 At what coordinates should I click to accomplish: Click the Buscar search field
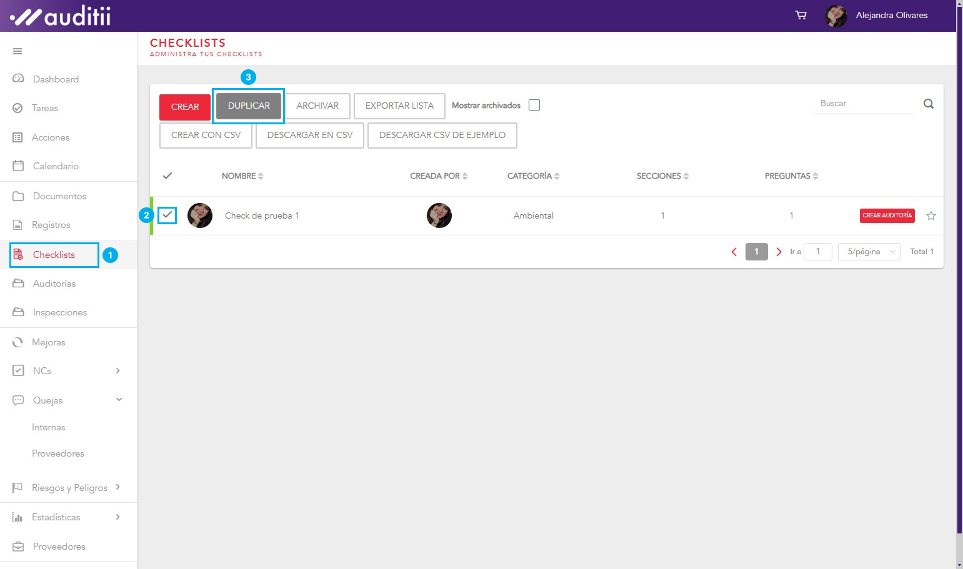(863, 104)
